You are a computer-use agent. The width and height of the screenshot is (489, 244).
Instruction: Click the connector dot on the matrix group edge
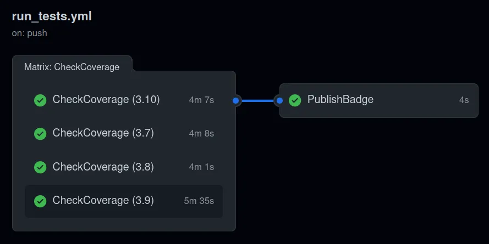click(x=236, y=100)
